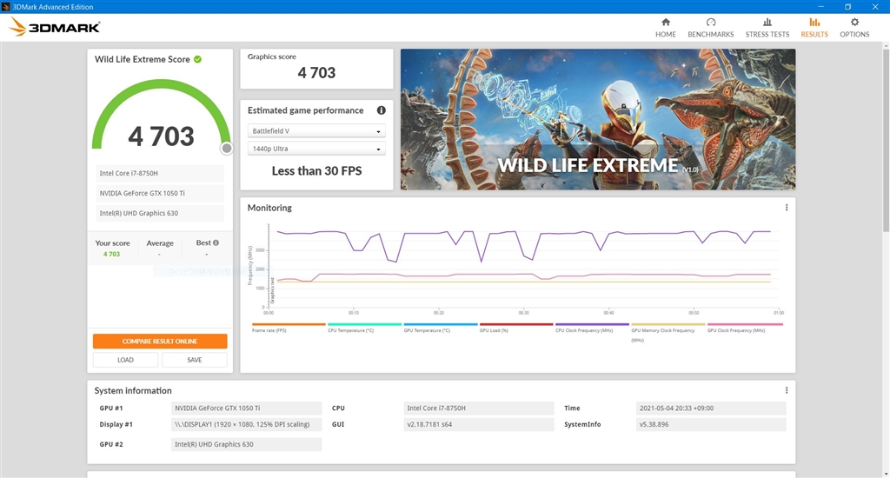Screen dimensions: 890x478
Task: Click the GPU #2 value field
Action: coord(246,444)
